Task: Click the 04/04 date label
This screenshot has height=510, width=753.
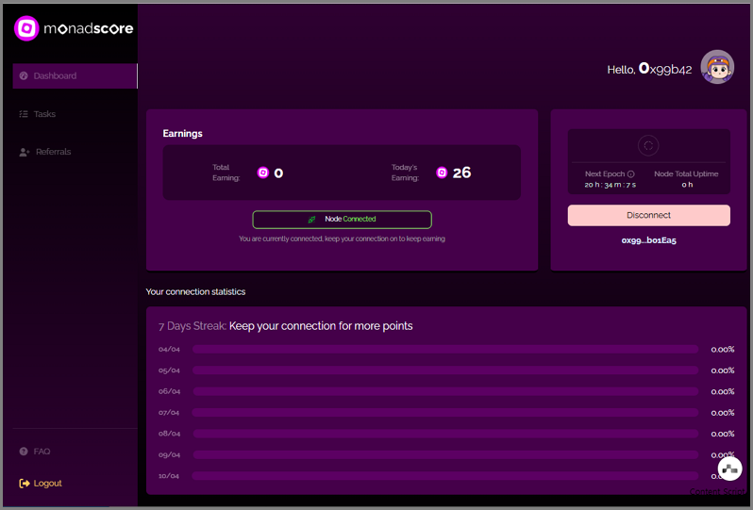Action: (x=169, y=350)
